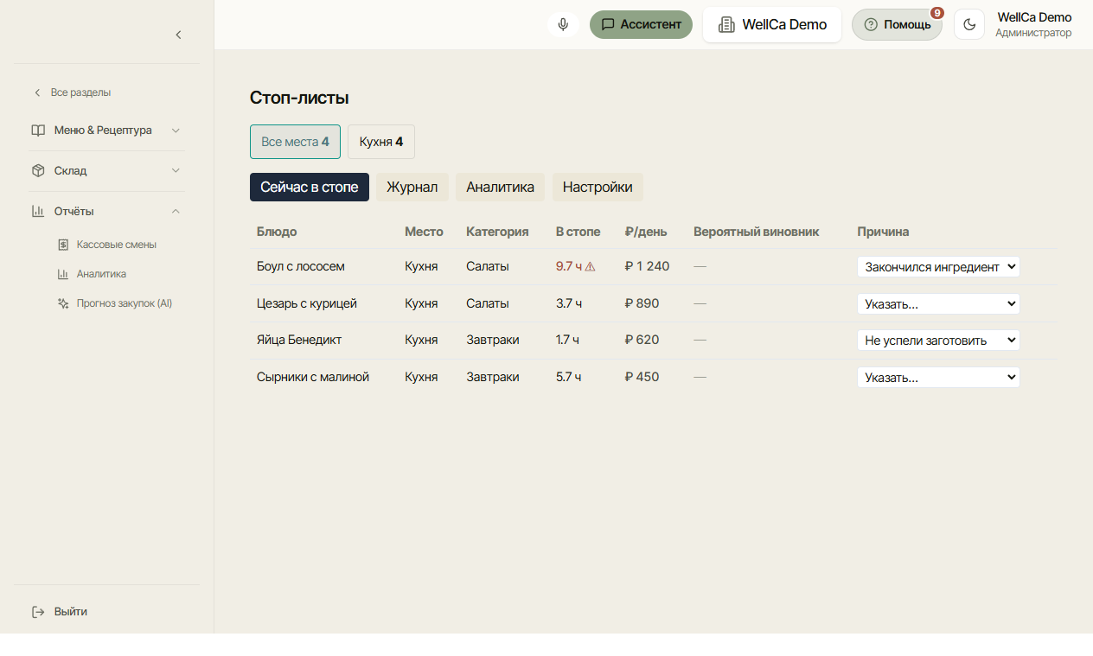Open reason dropdown for Сырники с малиной
This screenshot has width=1093, height=656.
pyautogui.click(x=938, y=378)
